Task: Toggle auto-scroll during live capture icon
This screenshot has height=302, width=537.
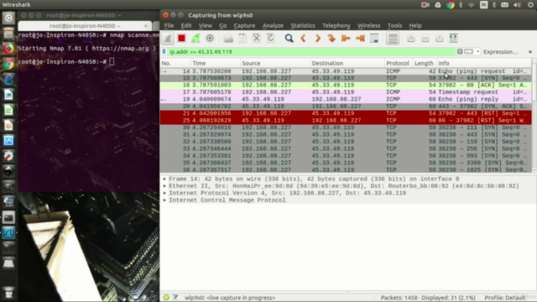Action: [x=374, y=39]
